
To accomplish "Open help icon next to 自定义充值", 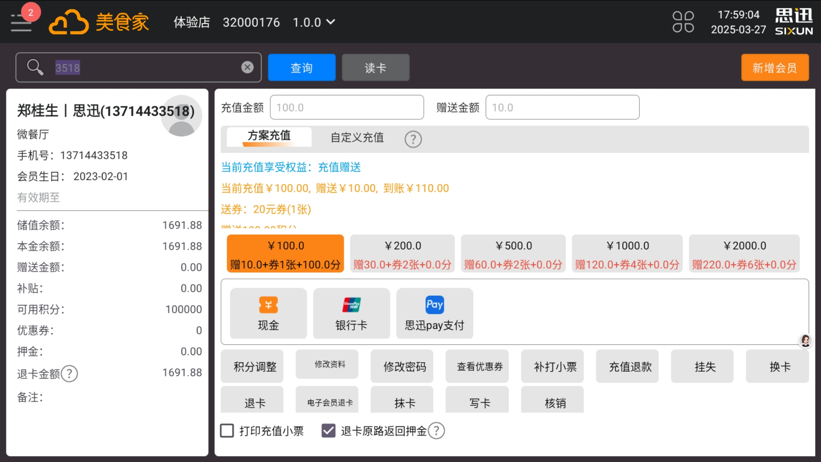I will [413, 139].
